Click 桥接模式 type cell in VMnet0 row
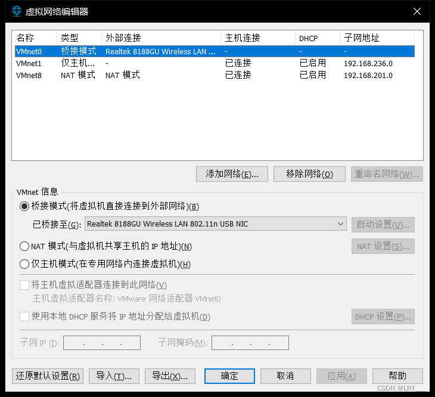Image resolution: width=435 pixels, height=397 pixels. (79, 51)
